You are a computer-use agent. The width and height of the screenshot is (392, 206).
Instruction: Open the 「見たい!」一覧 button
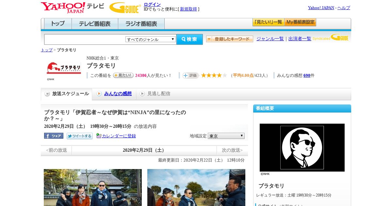268,22
